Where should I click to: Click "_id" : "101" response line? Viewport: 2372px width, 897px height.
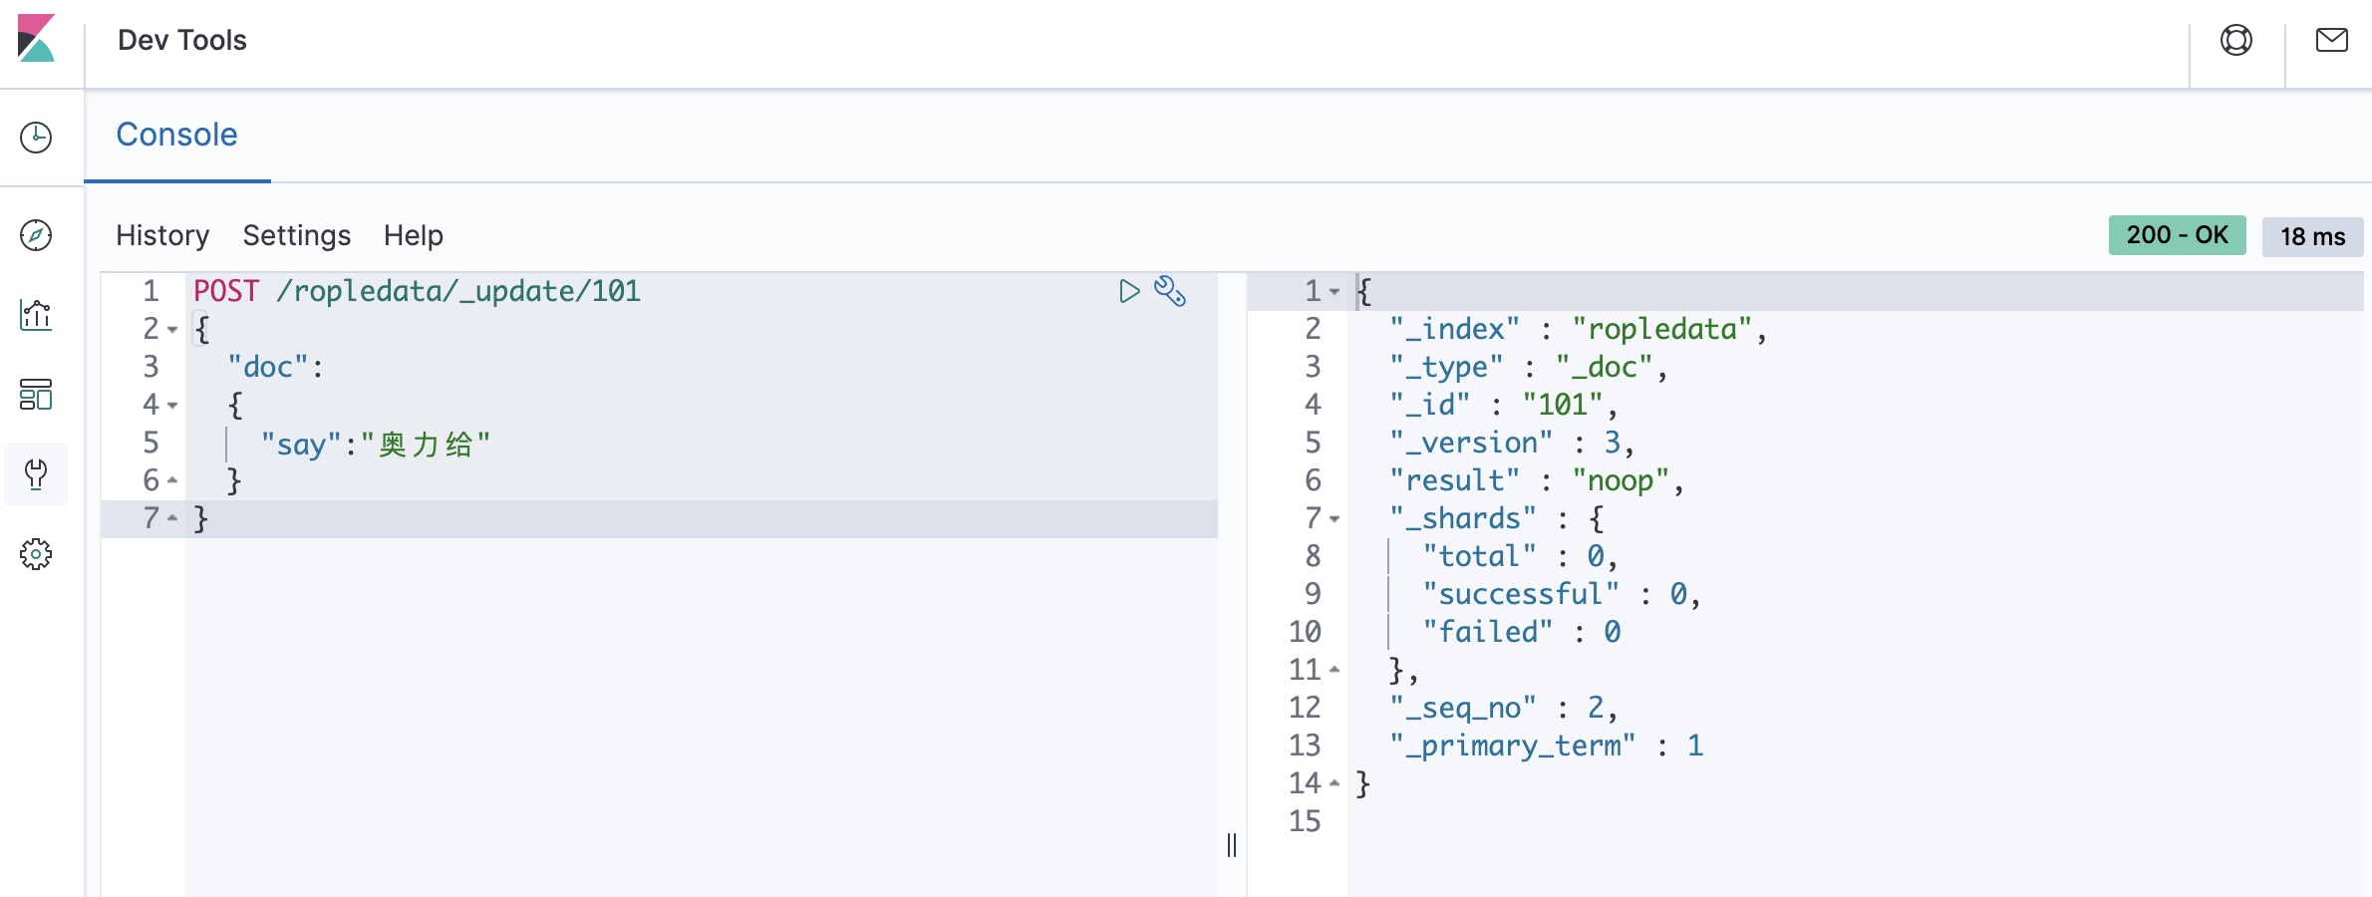[x=1504, y=405]
